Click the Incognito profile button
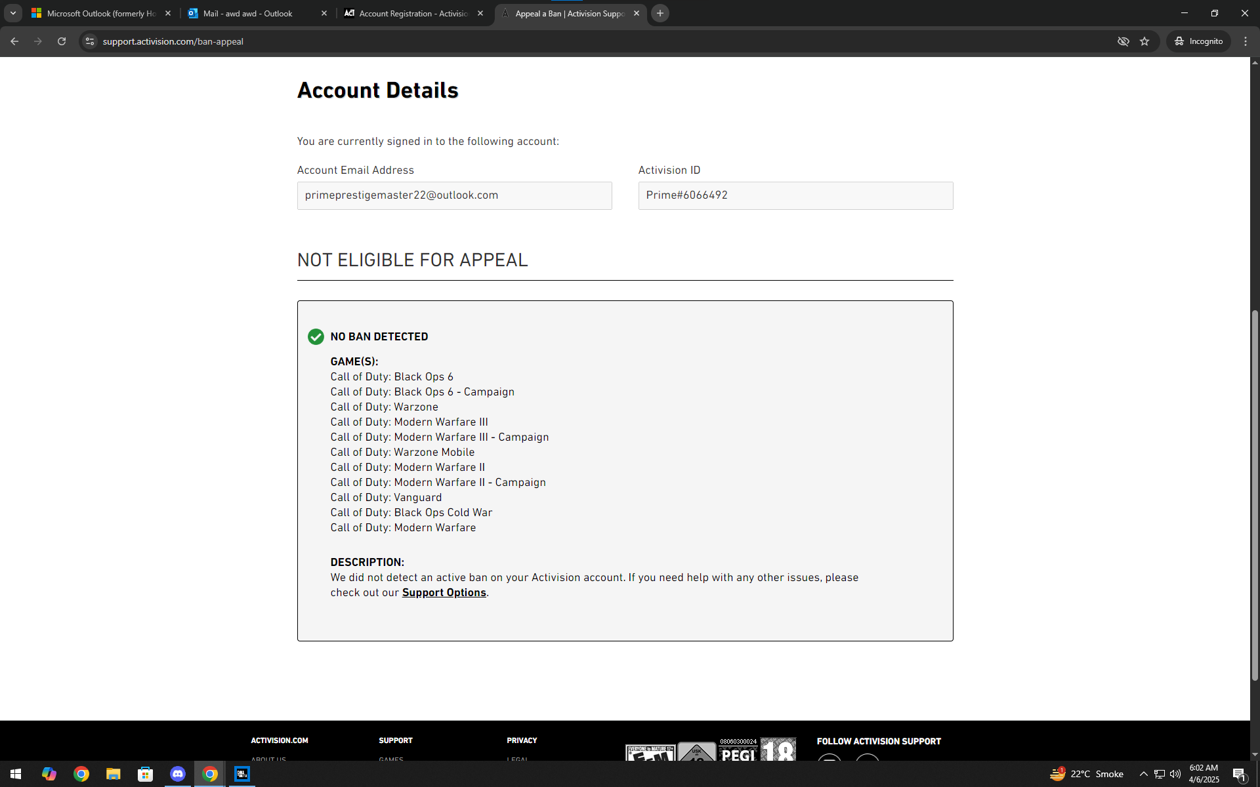 (x=1198, y=41)
